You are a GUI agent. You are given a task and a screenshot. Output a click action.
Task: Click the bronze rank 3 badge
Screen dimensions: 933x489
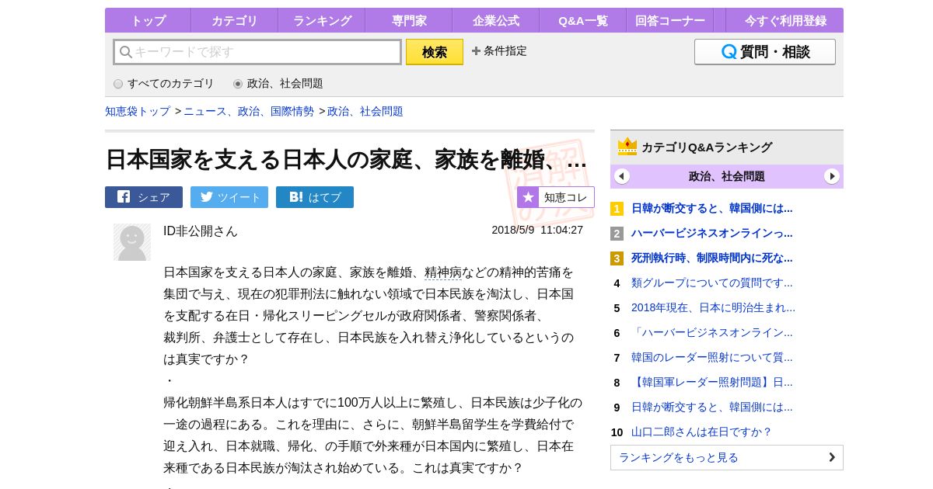tap(617, 258)
